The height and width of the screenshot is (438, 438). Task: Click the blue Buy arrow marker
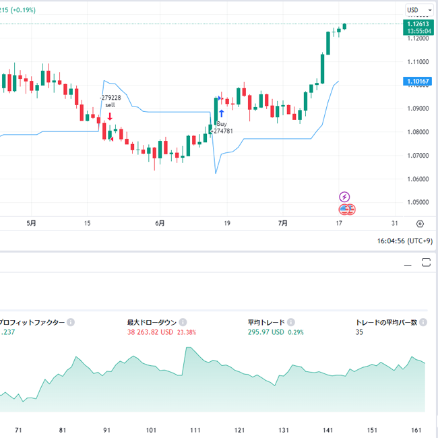tap(222, 113)
